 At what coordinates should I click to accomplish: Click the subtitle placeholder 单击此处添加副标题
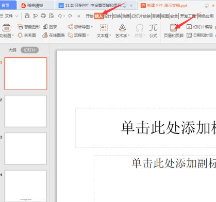tap(155, 179)
